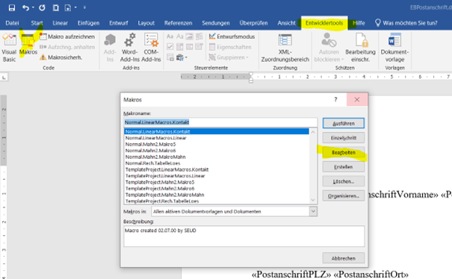Viewport: 452px width, 279px height.
Task: Insert a rich text content control
Action: point(170,37)
